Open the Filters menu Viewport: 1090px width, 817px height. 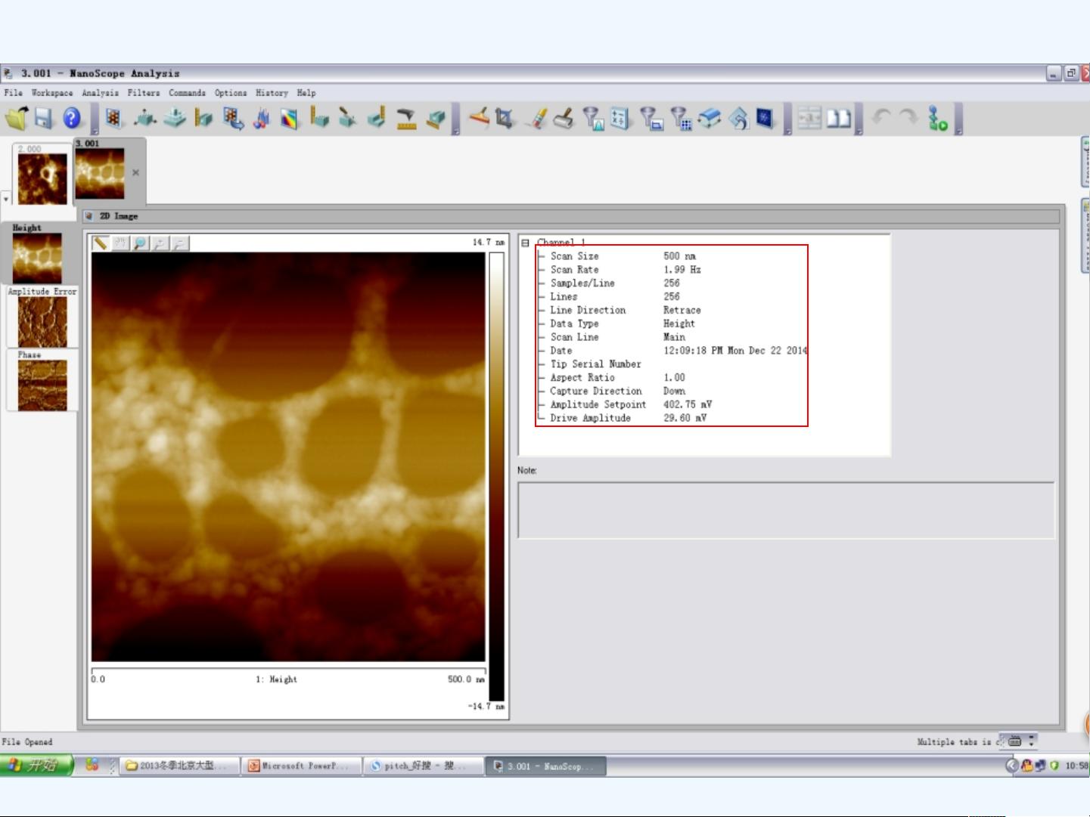(144, 93)
